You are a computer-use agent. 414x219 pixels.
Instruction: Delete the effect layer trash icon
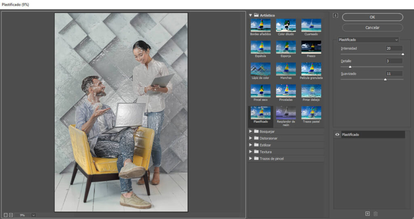tap(376, 214)
